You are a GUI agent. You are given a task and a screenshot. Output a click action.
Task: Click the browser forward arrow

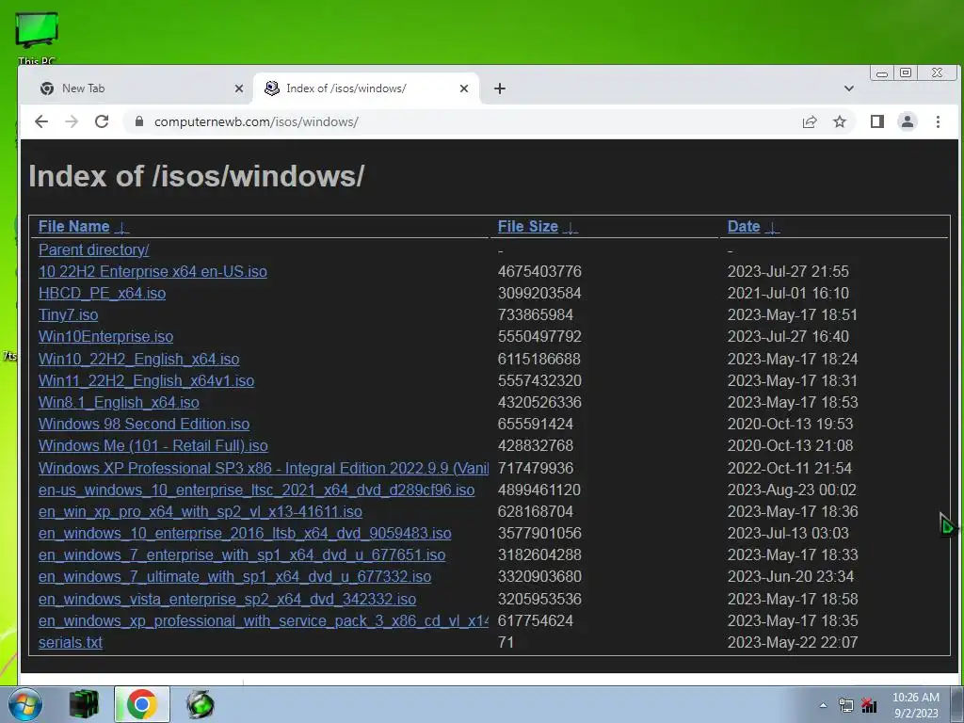click(72, 121)
